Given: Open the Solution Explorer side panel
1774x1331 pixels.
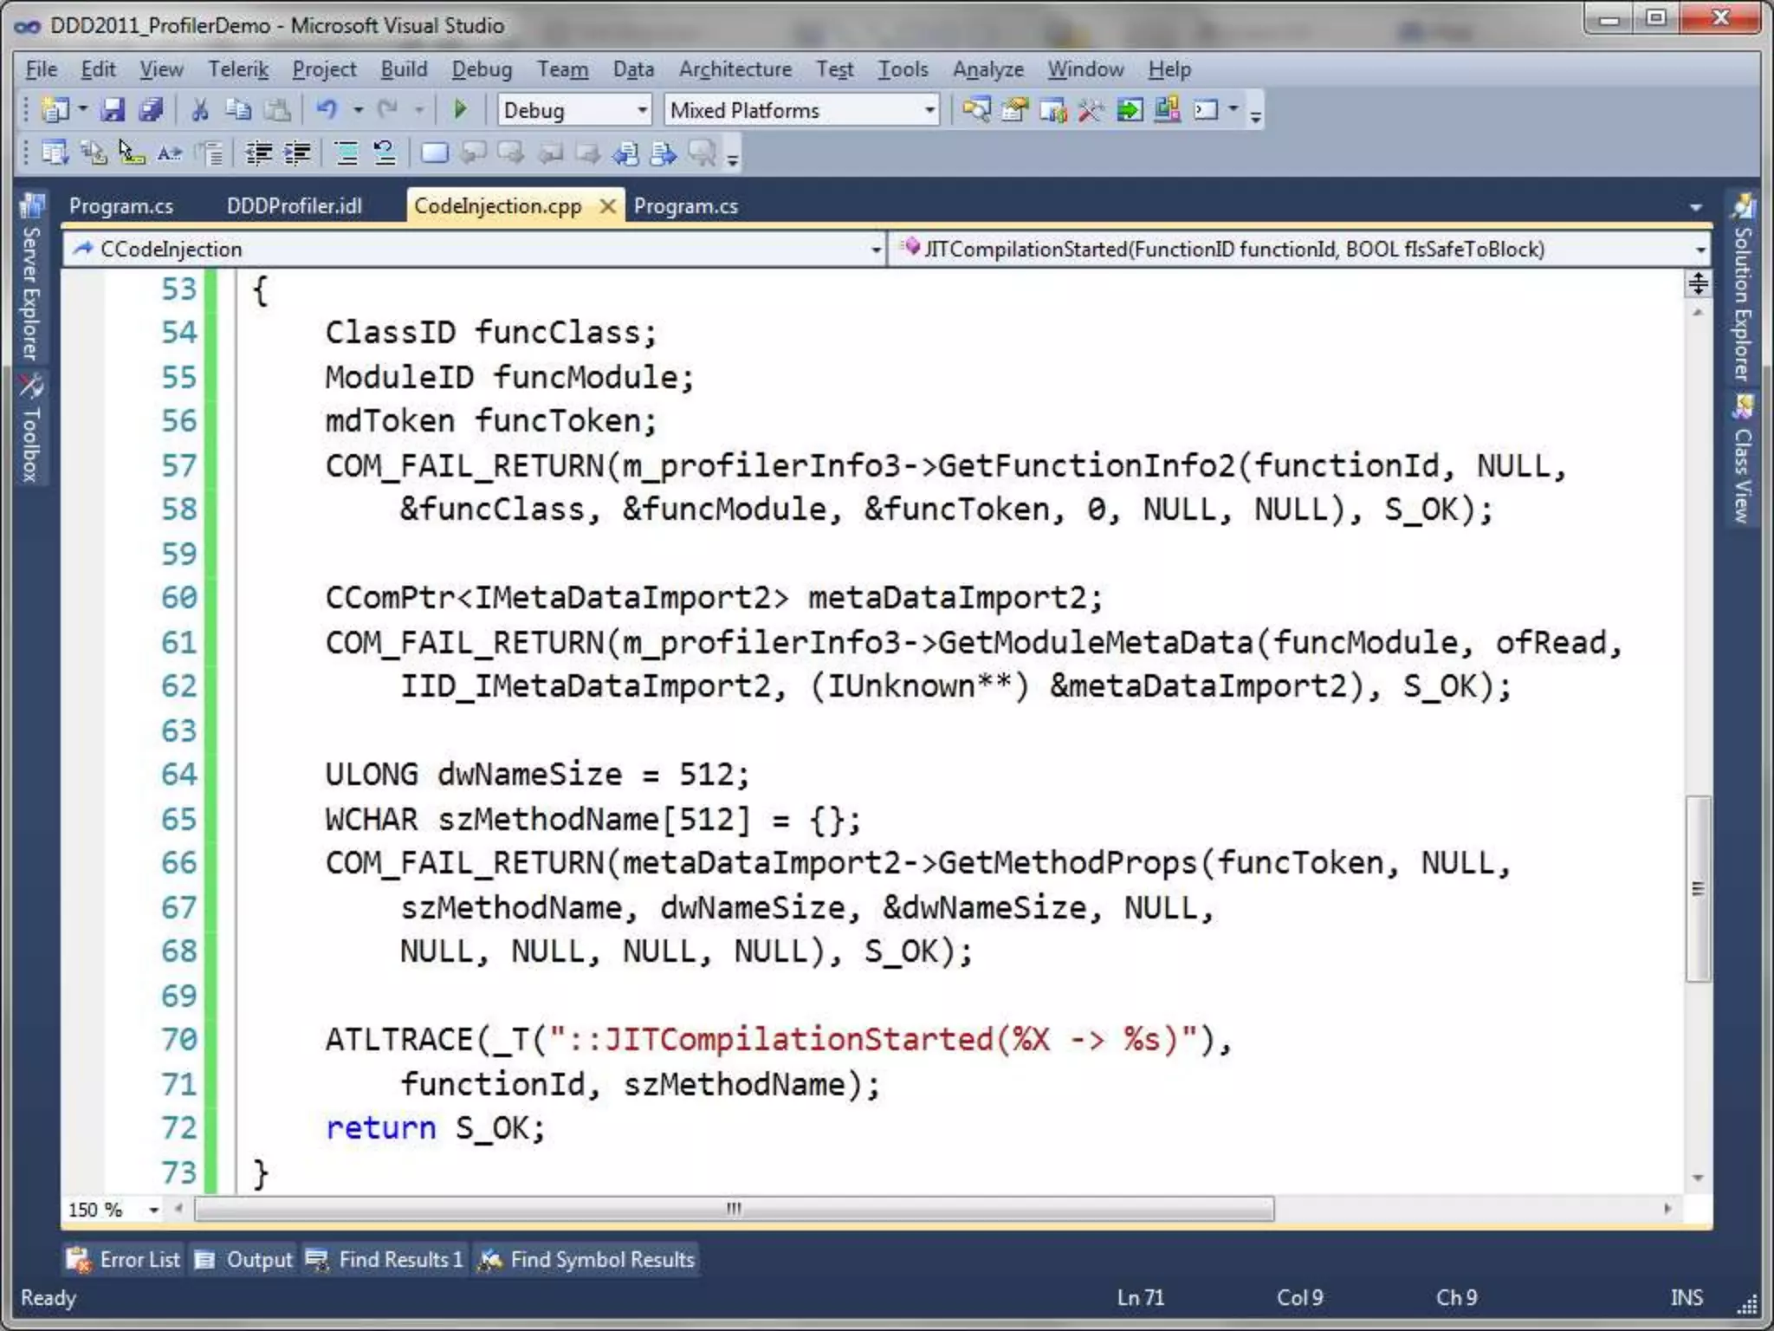Looking at the screenshot, I should (x=1743, y=290).
